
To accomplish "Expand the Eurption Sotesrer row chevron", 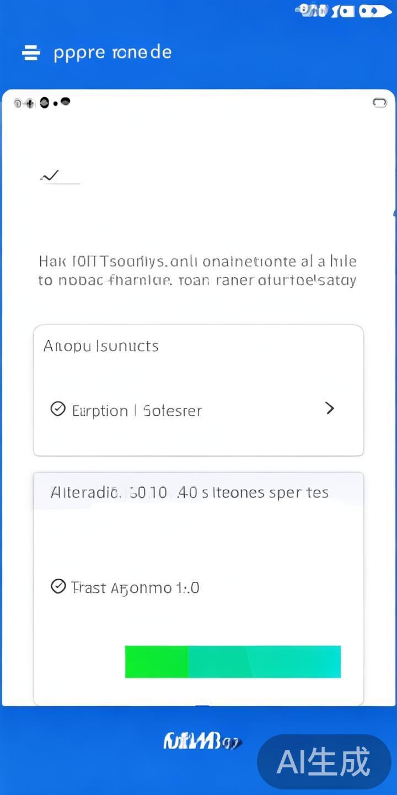I will pos(330,409).
